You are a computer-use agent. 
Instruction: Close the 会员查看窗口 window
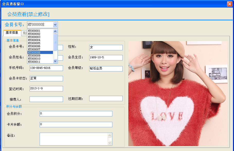(x=229, y=4)
